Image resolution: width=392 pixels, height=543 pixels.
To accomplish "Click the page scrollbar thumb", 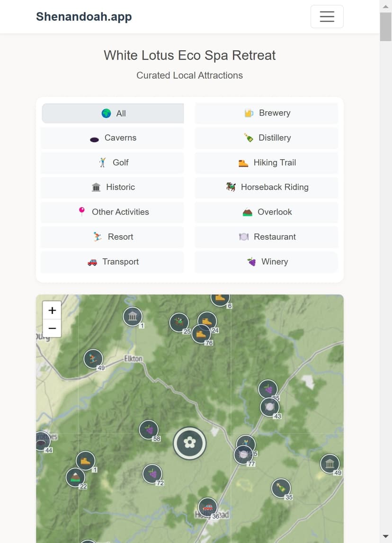I will point(385,27).
